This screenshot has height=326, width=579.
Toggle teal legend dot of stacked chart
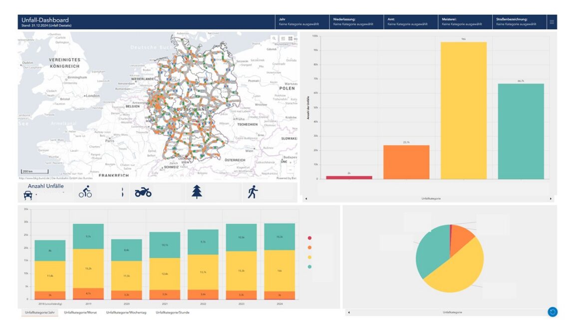[x=309, y=267]
